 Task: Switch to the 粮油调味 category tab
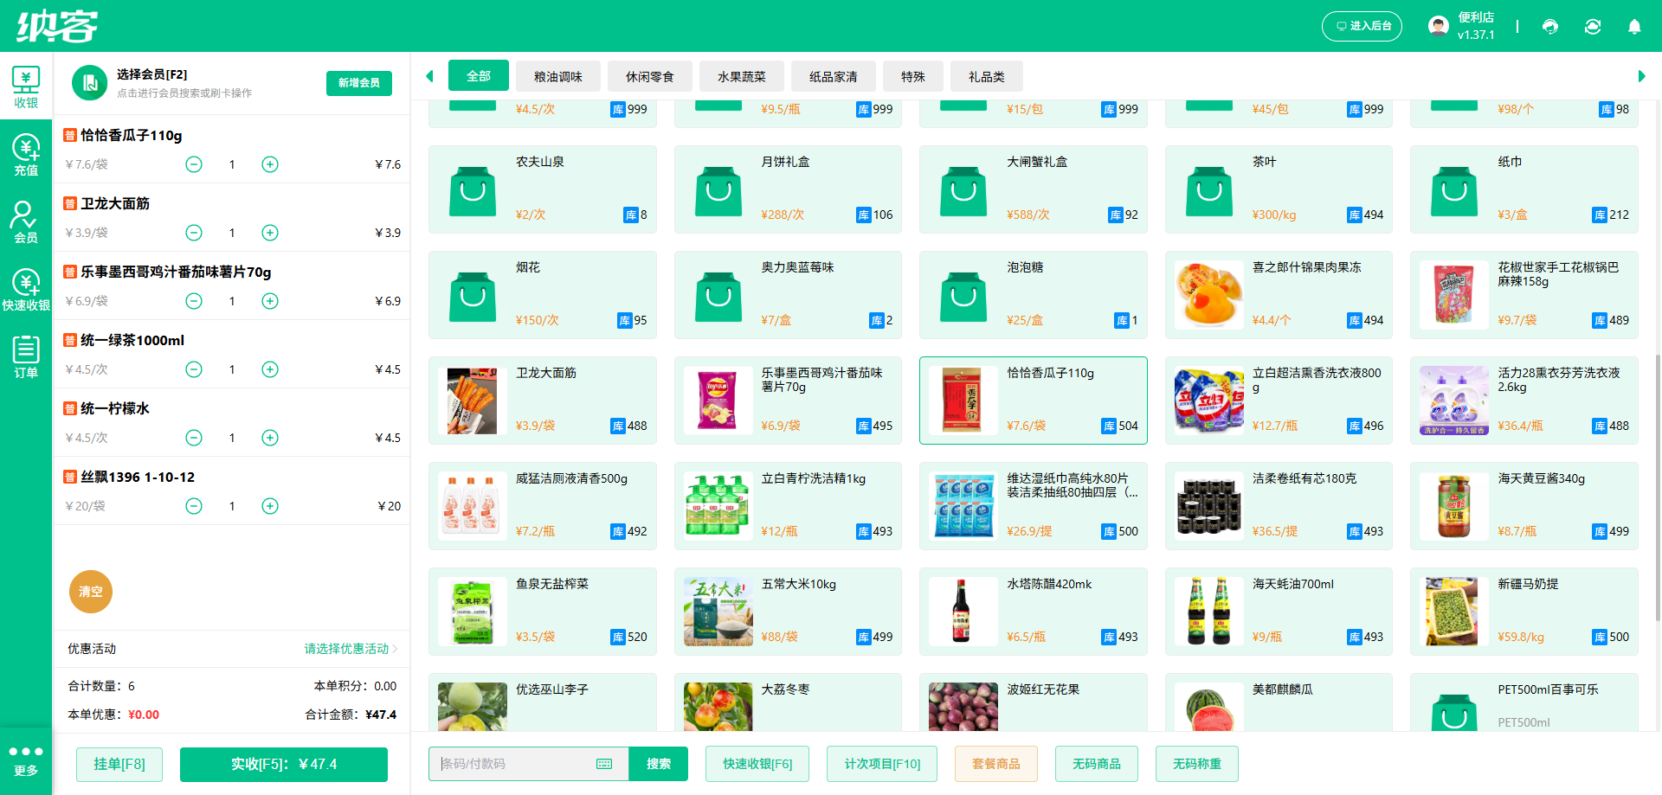coord(558,76)
